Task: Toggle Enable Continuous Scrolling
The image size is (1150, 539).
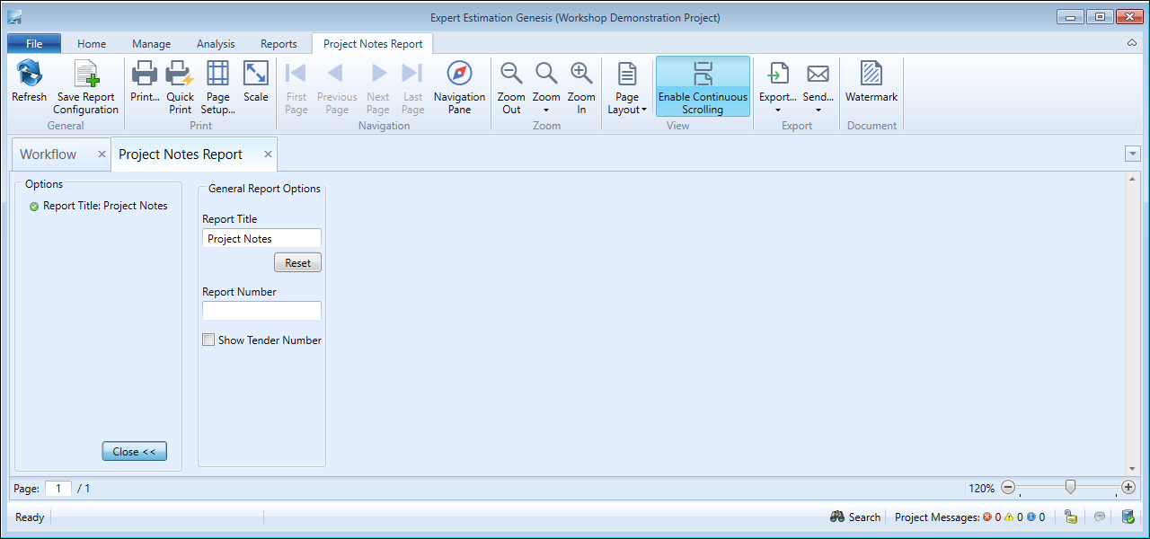Action: pos(703,87)
